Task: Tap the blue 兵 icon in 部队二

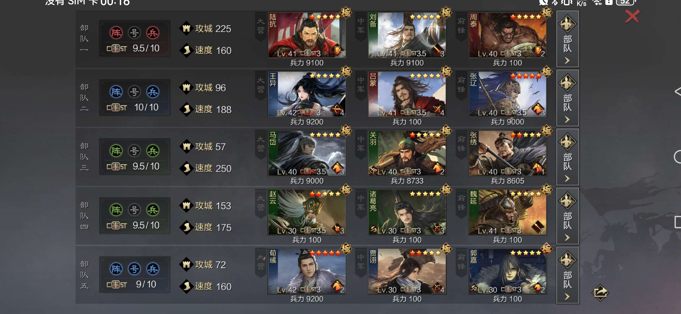Action: (x=153, y=92)
